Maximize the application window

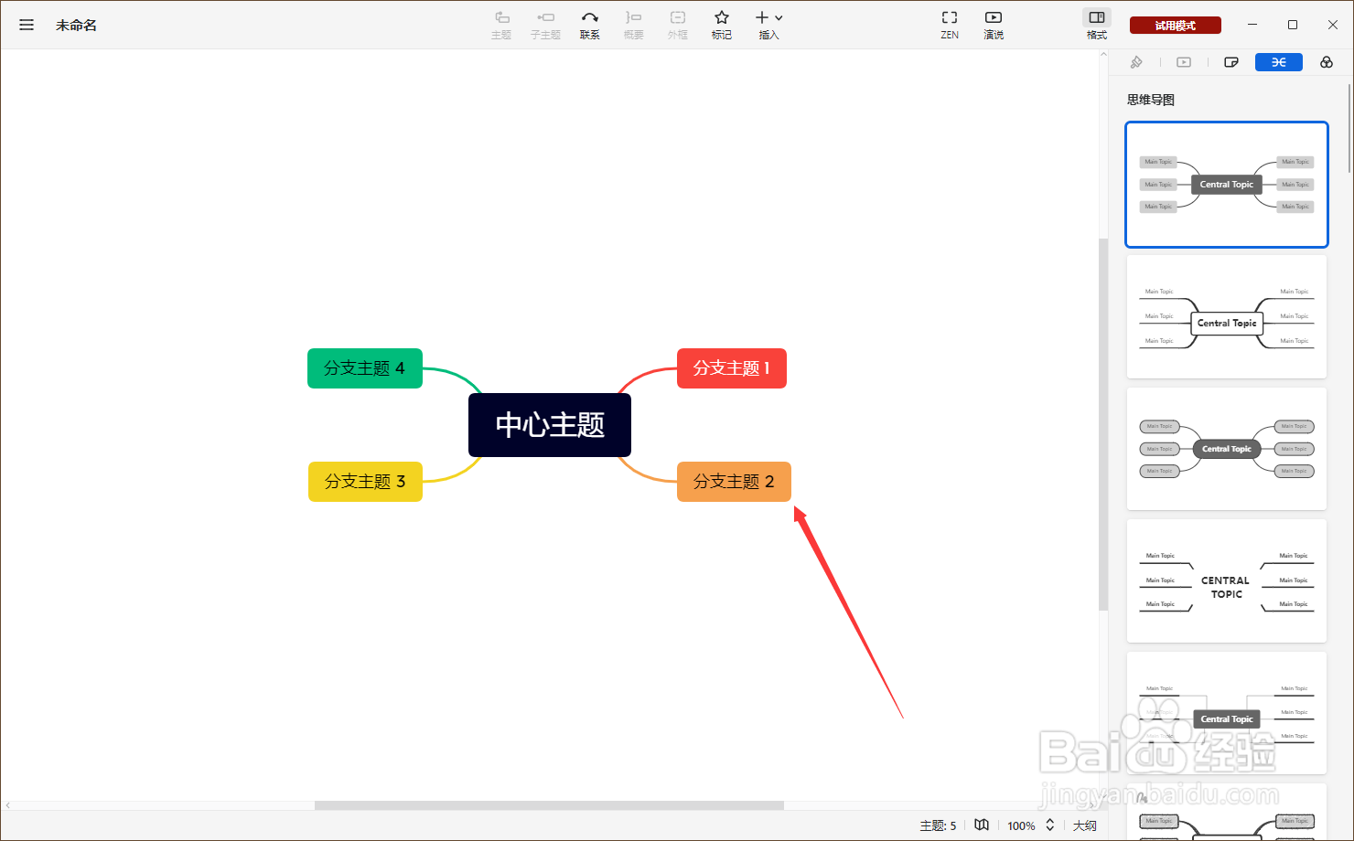click(x=1293, y=25)
